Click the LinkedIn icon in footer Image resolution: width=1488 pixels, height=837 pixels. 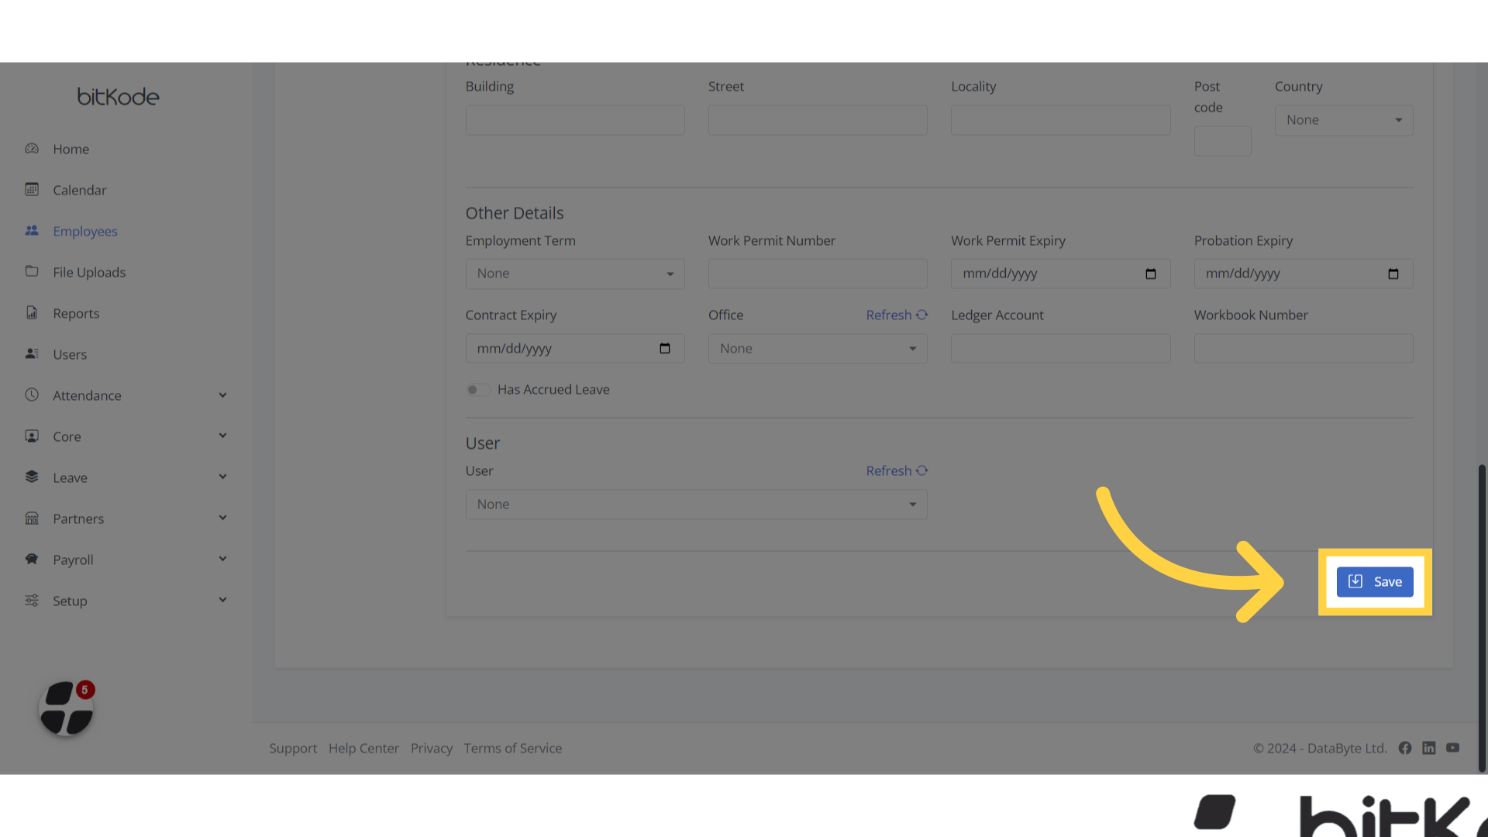click(x=1429, y=748)
